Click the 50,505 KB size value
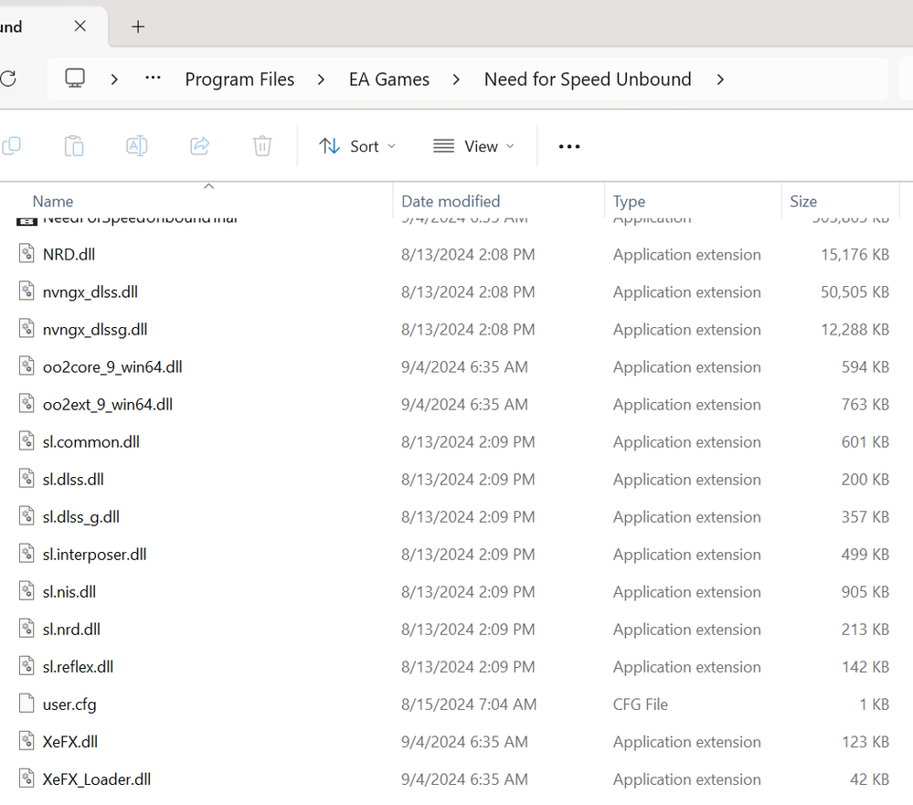The image size is (913, 805). (x=855, y=292)
